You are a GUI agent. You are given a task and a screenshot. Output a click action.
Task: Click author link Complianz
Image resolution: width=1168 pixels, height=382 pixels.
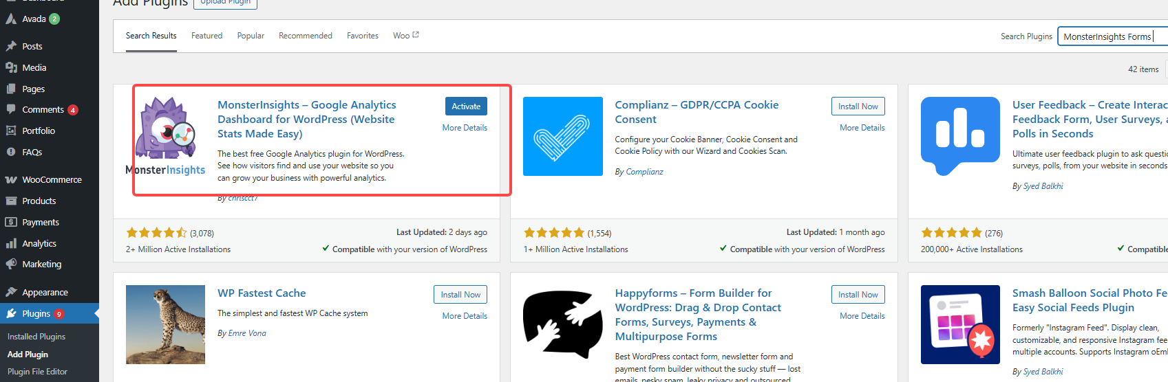coord(644,172)
